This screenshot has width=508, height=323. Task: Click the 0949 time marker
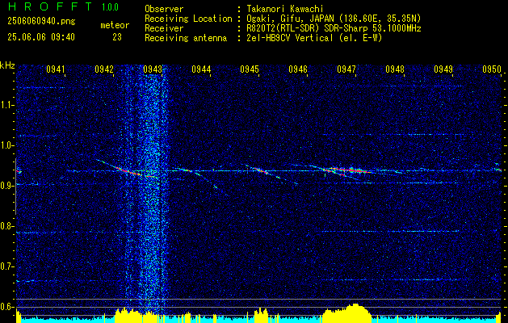[x=443, y=69]
